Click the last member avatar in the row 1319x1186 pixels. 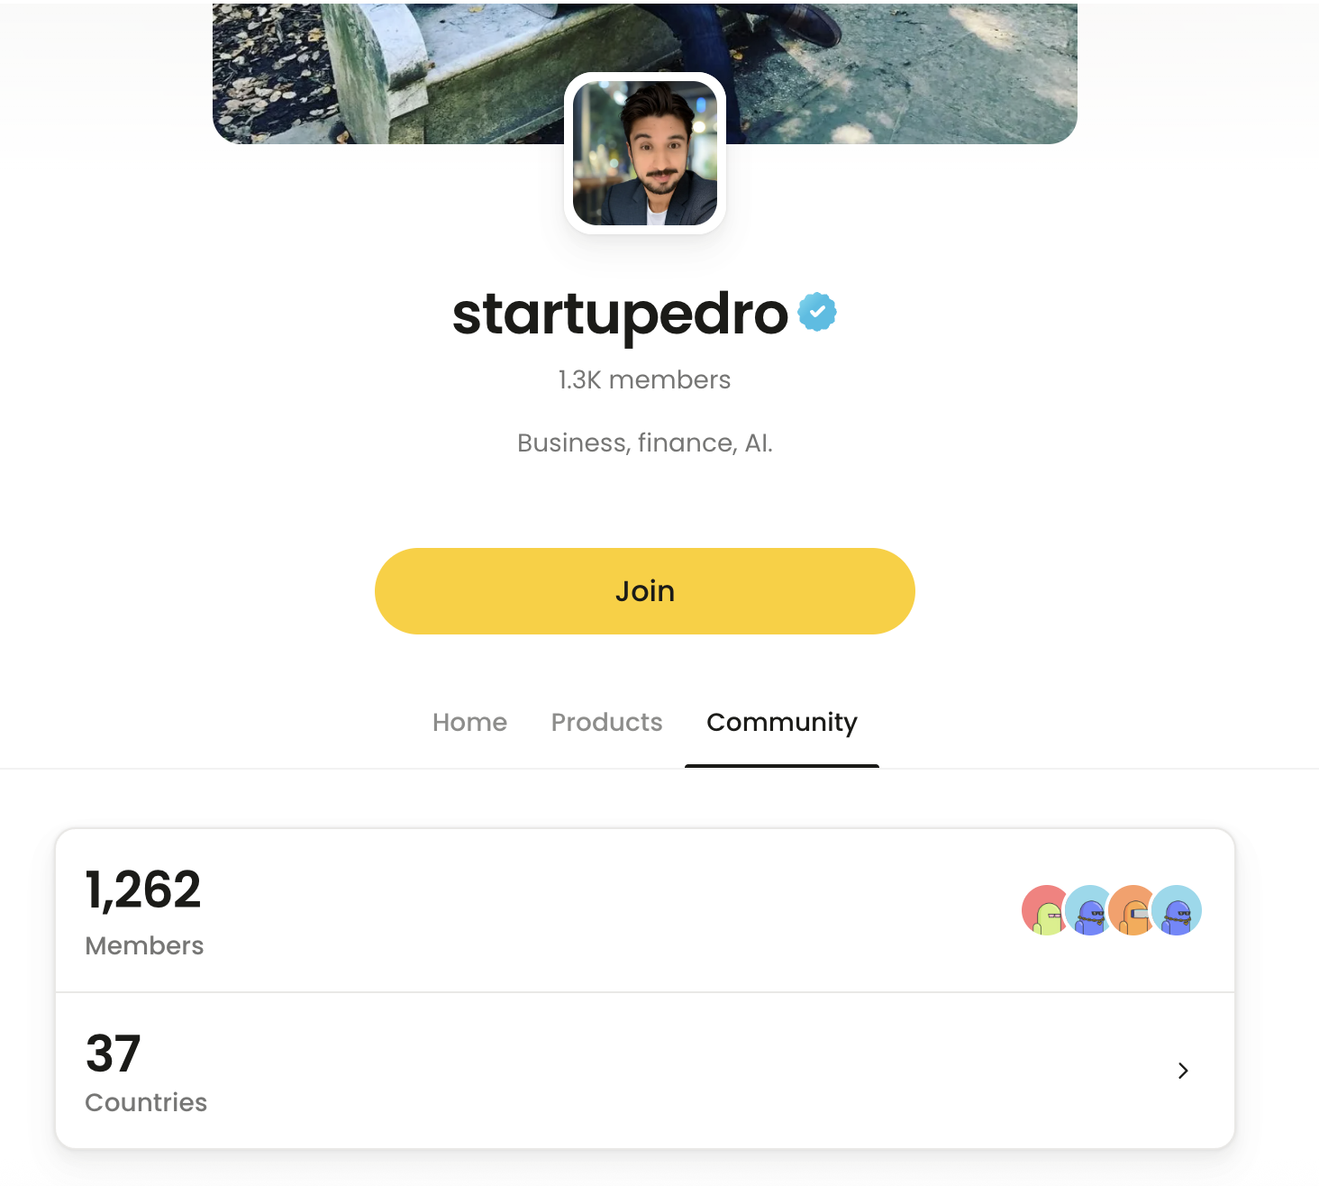click(x=1178, y=910)
